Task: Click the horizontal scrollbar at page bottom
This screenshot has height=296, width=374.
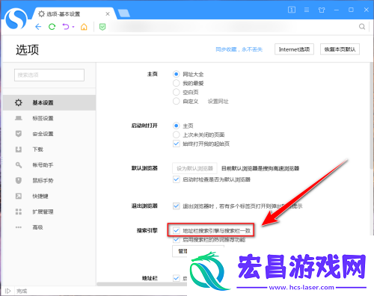Action: pos(141,284)
